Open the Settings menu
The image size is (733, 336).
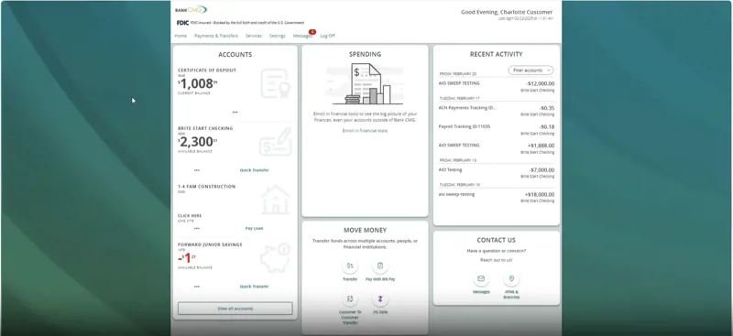[x=278, y=36]
